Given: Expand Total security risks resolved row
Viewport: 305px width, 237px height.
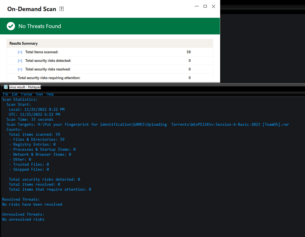Looking at the screenshot, I should (x=20, y=69).
